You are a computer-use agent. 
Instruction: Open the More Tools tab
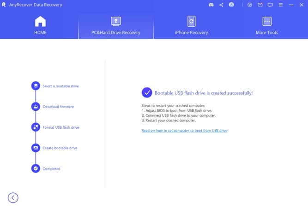267,26
